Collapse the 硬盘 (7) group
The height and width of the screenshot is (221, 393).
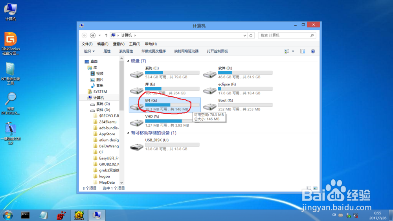click(129, 61)
